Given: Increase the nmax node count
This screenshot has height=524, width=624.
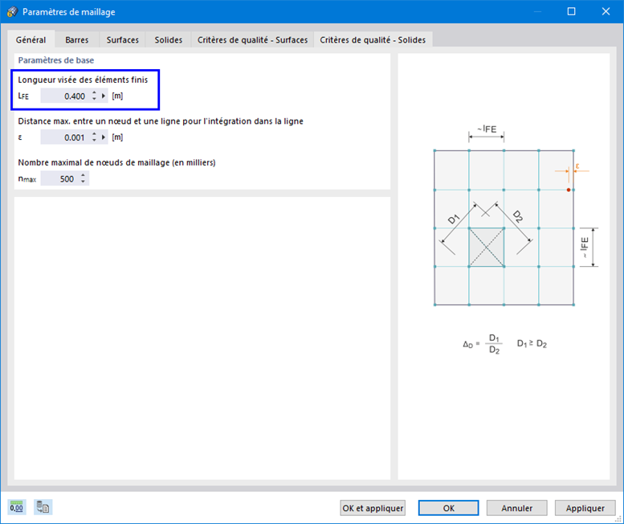Looking at the screenshot, I should (83, 175).
